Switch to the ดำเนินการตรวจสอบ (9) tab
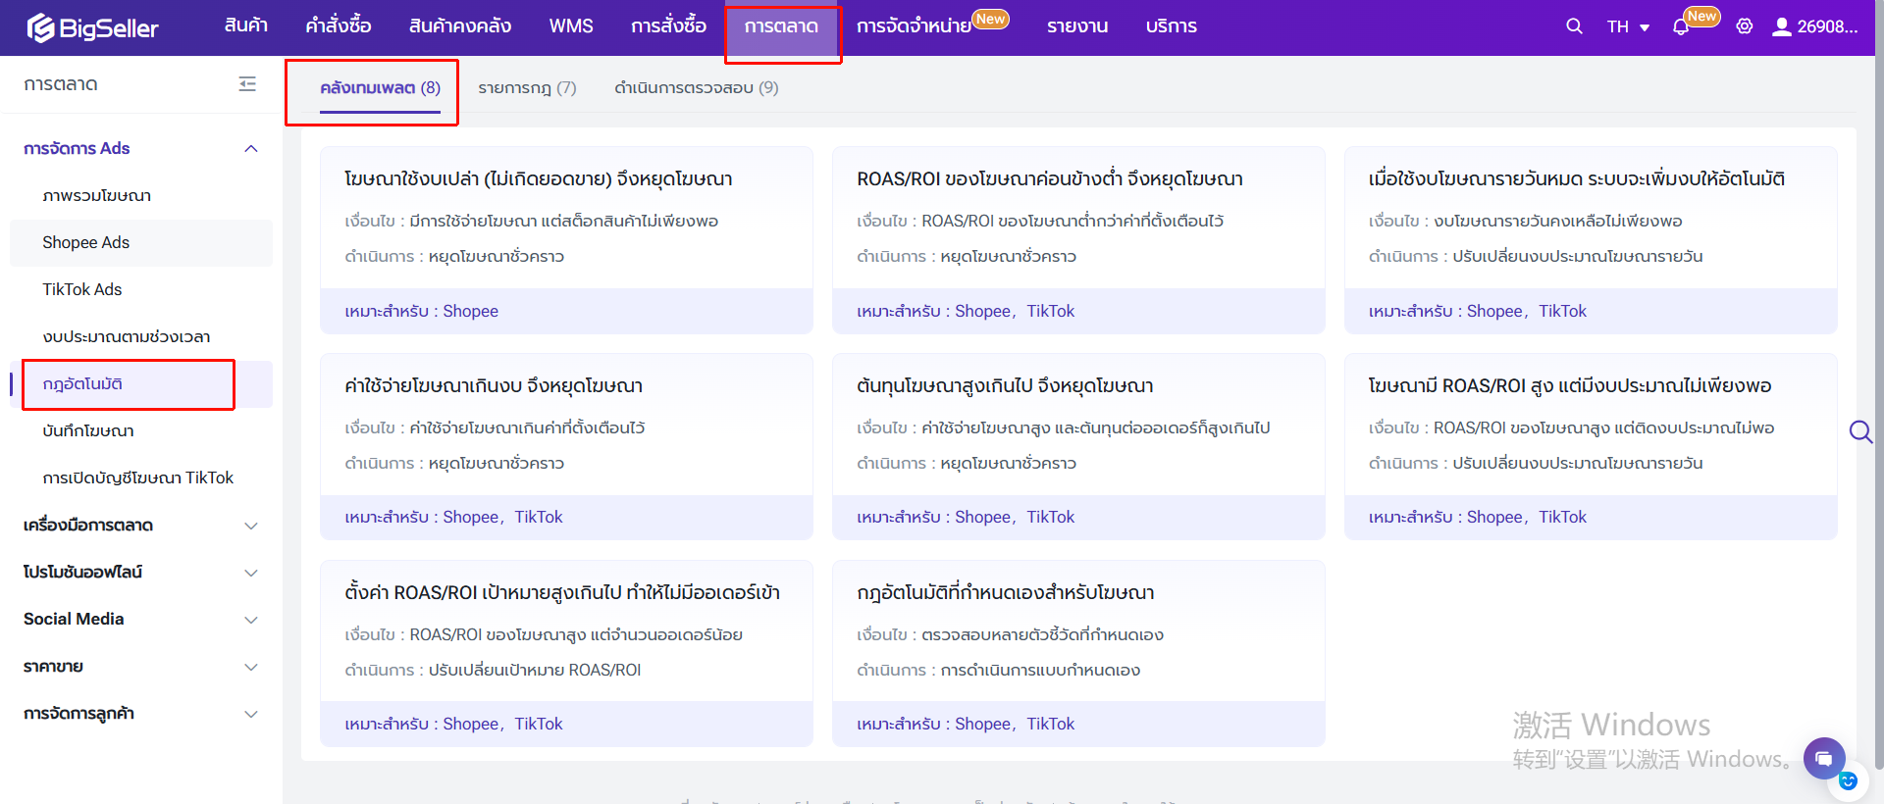The width and height of the screenshot is (1884, 804). click(696, 88)
